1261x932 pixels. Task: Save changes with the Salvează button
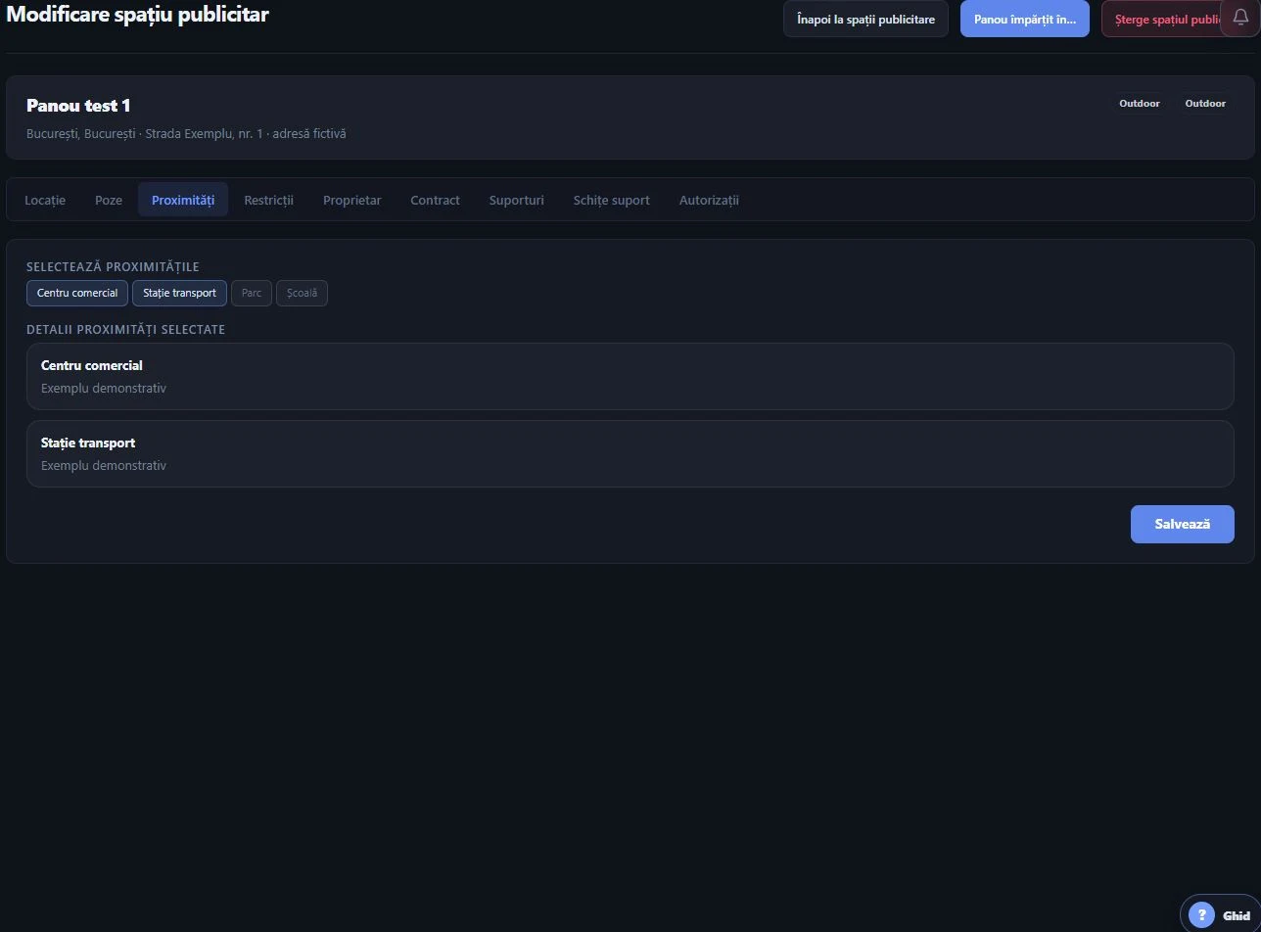pos(1183,524)
